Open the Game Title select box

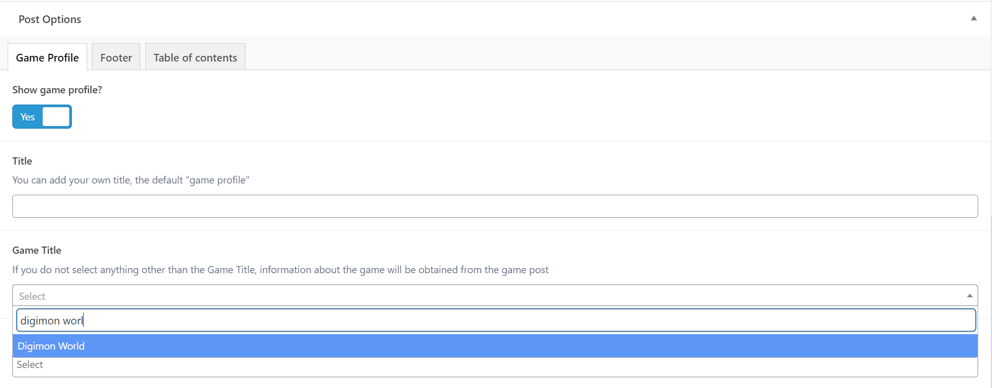pos(495,296)
